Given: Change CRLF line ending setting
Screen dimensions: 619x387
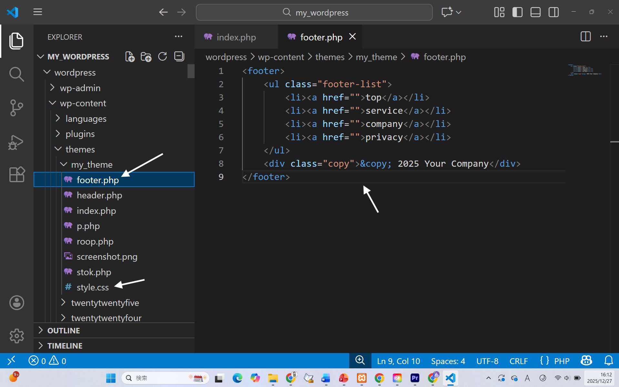Looking at the screenshot, I should click(x=518, y=361).
